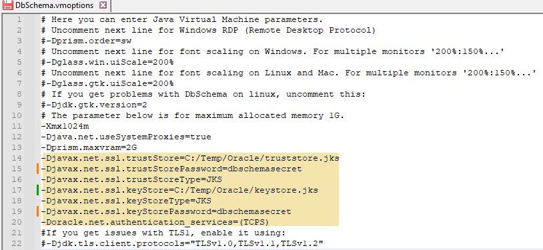Click the text '-Xmx1024m'
The image size is (543, 250).
point(65,127)
